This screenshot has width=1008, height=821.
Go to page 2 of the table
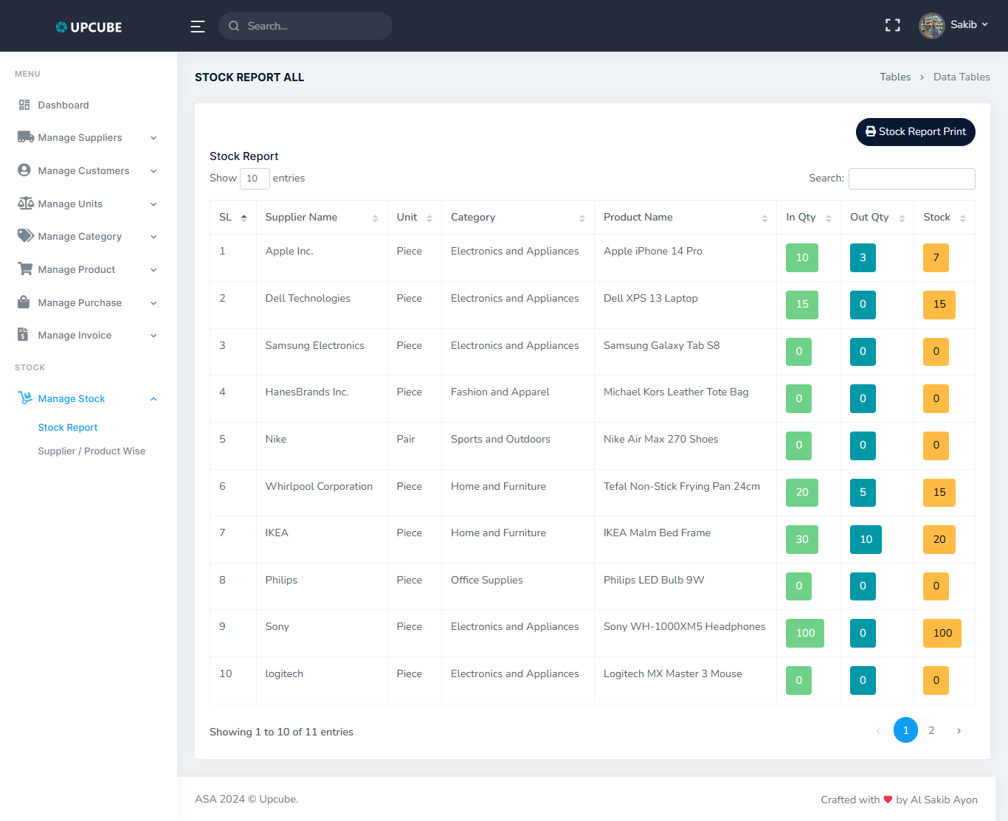[x=931, y=730]
